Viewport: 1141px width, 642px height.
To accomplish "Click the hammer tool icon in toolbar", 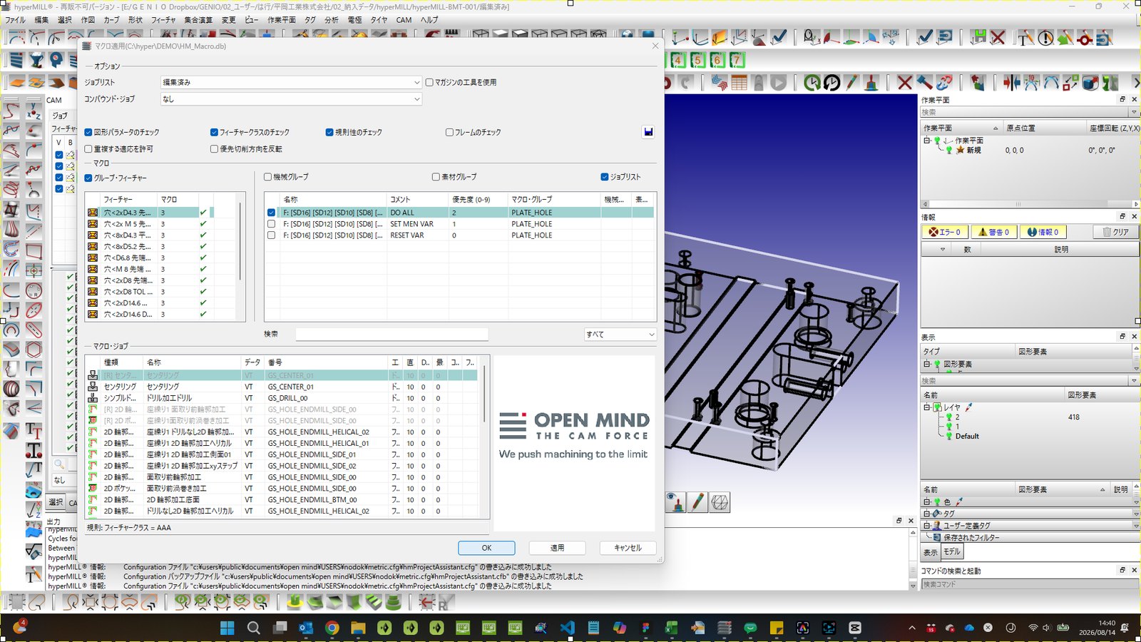I will point(924,83).
